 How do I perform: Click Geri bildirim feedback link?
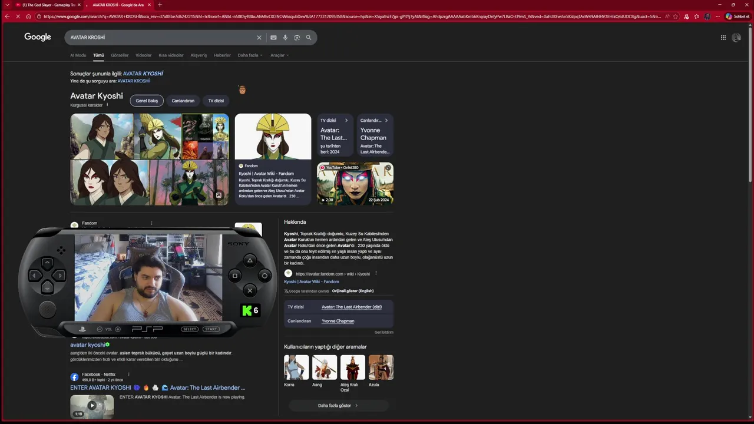pyautogui.click(x=384, y=332)
